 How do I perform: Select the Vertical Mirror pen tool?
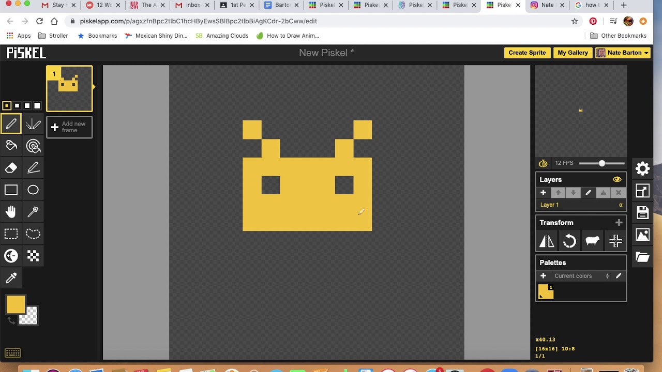pyautogui.click(x=33, y=124)
